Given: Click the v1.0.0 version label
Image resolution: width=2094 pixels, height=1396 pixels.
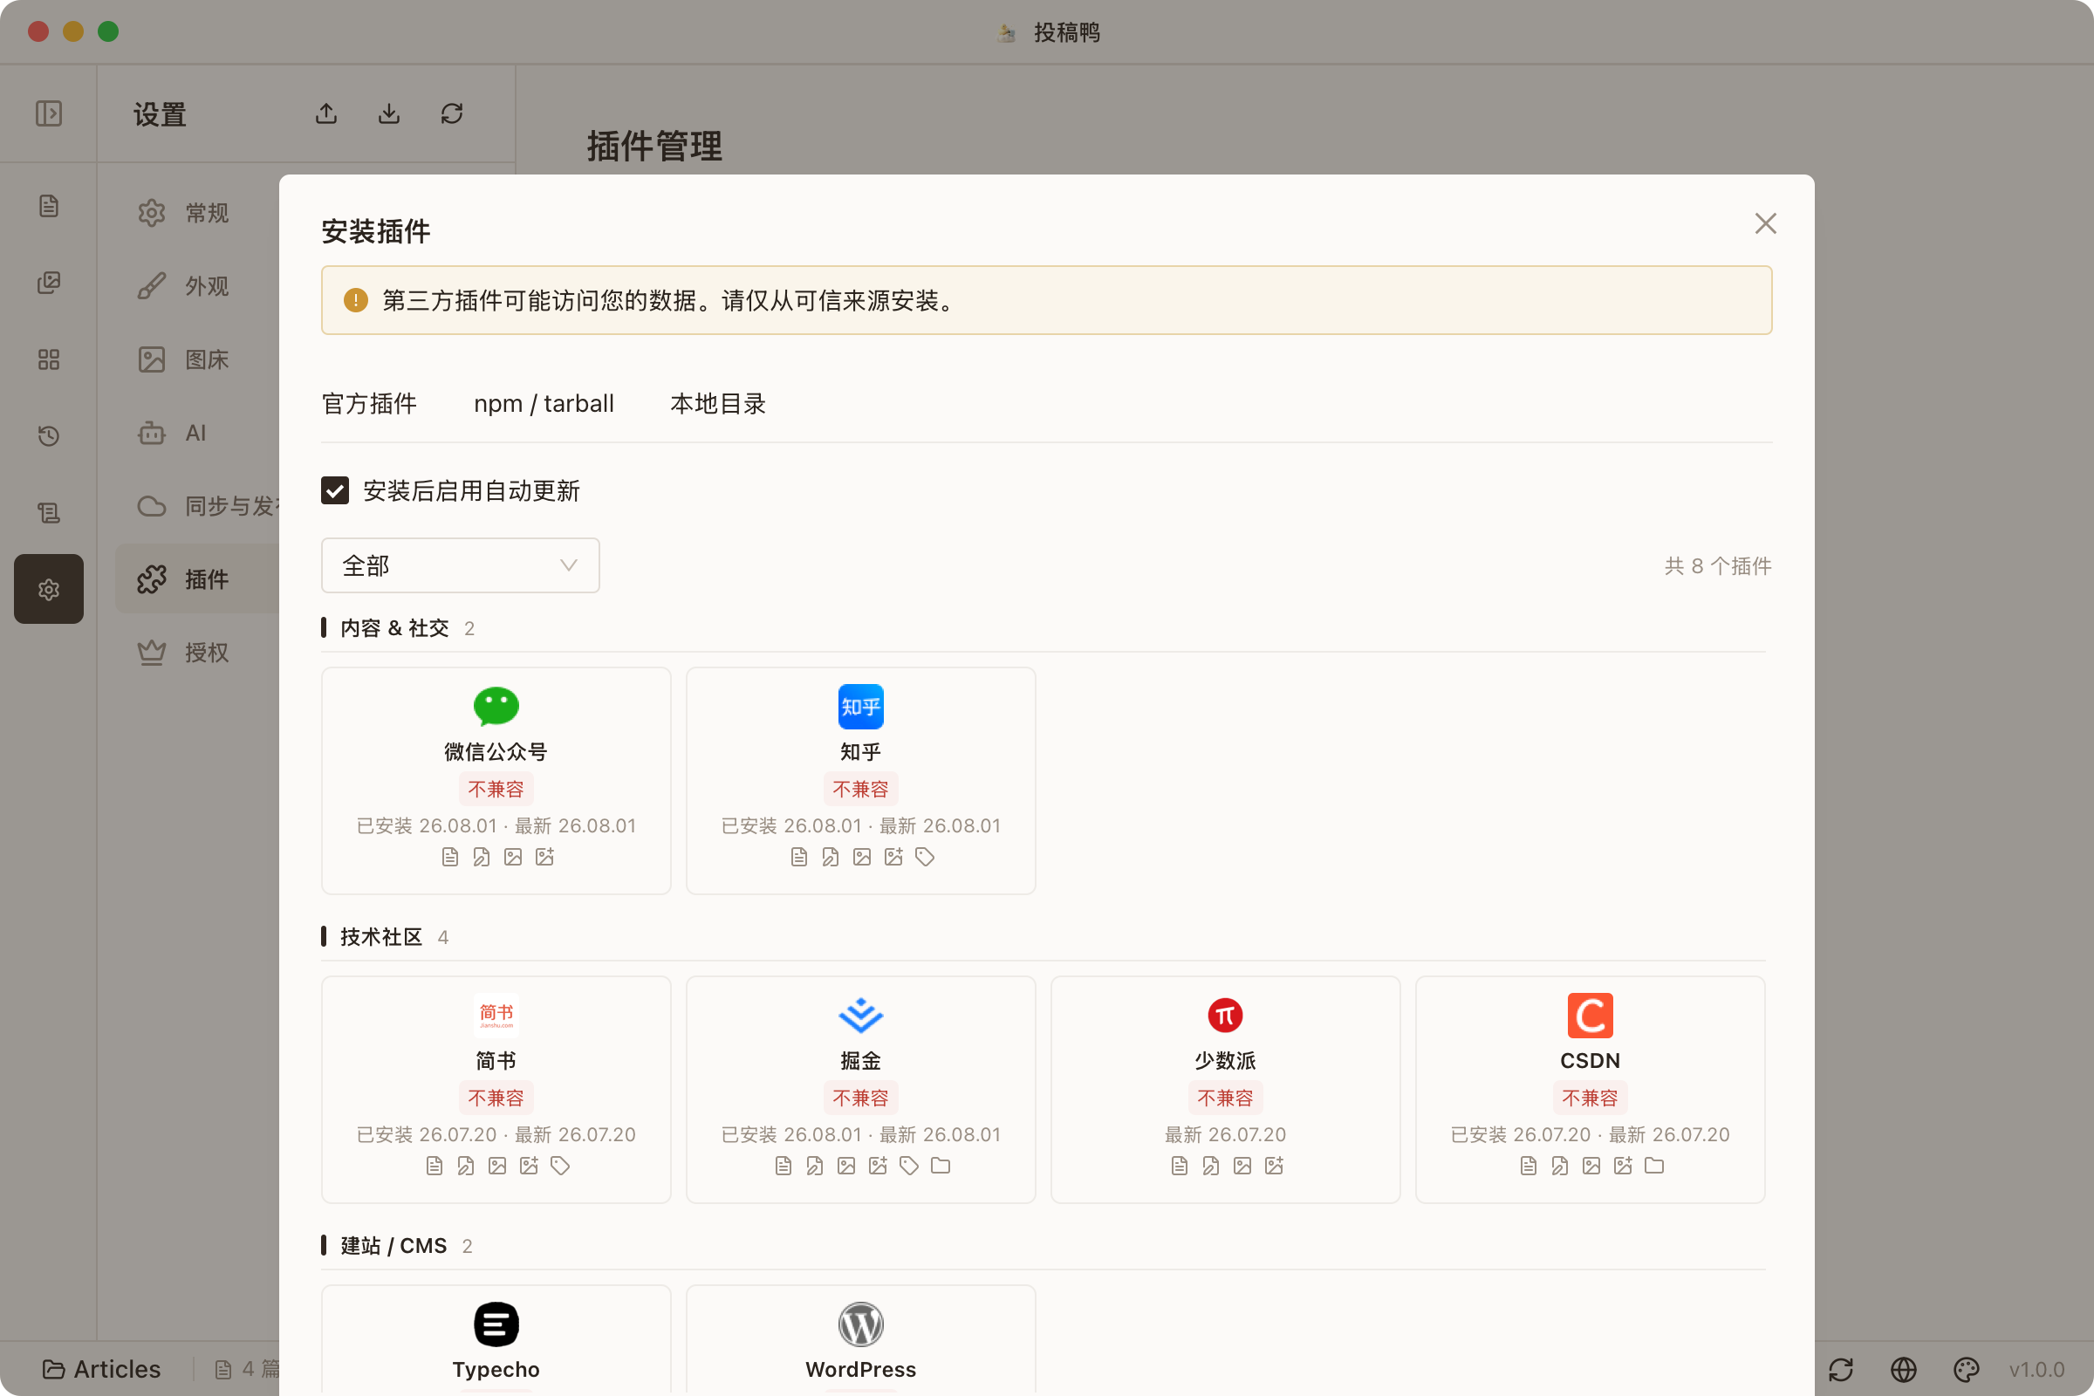Looking at the screenshot, I should click(2036, 1369).
